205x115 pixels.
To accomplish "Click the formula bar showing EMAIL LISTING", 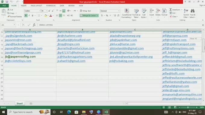I will tap(120, 25).
